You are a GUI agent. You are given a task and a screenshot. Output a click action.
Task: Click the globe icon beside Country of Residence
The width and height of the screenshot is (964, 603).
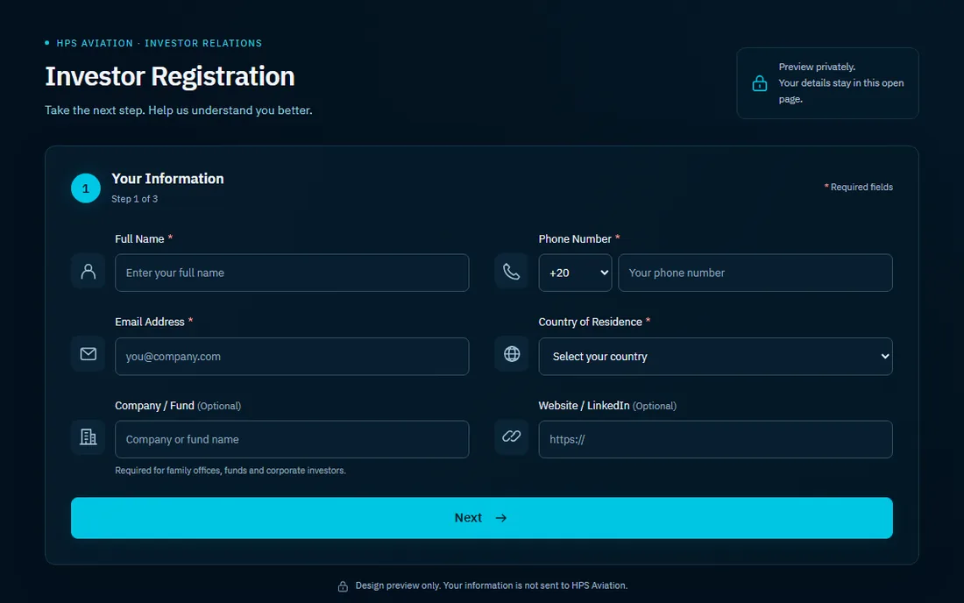[x=512, y=354]
